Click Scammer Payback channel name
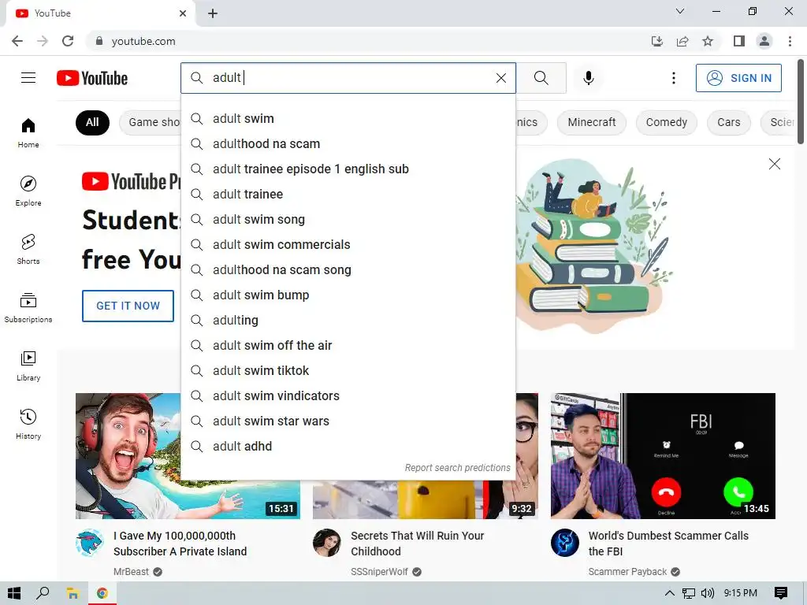807x605 pixels. (x=627, y=572)
